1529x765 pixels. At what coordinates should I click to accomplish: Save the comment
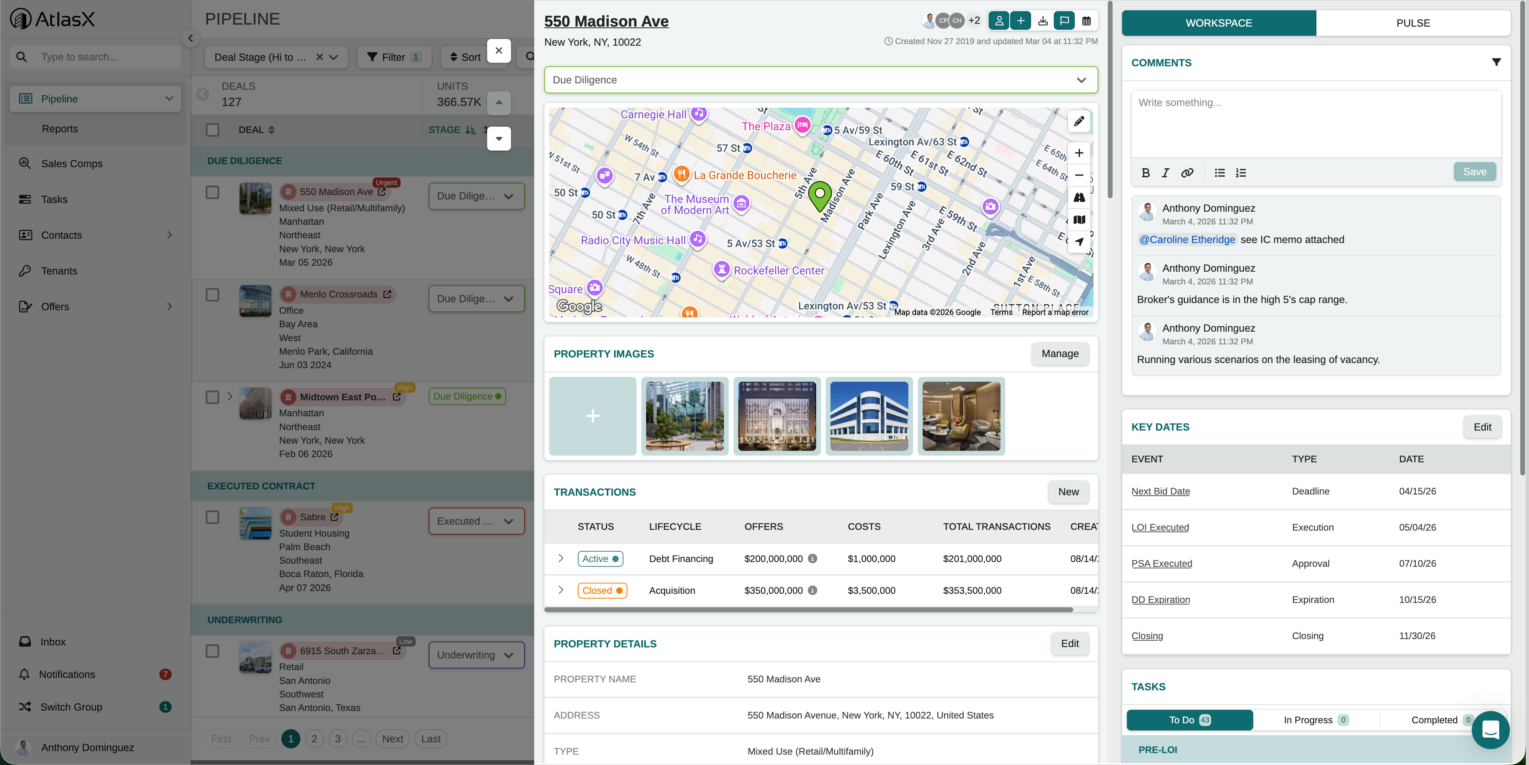click(x=1475, y=172)
